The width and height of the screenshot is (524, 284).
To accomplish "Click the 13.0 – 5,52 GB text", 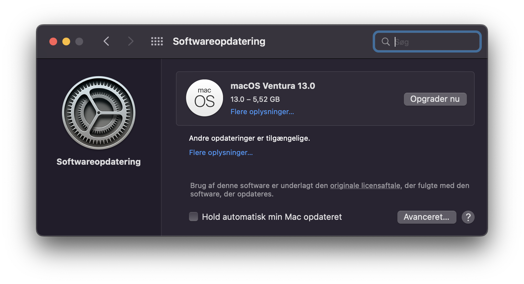I will (255, 100).
